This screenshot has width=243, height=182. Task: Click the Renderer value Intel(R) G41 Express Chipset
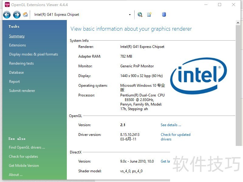click(x=142, y=47)
